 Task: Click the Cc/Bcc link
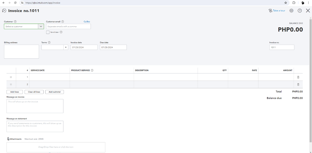87,21
